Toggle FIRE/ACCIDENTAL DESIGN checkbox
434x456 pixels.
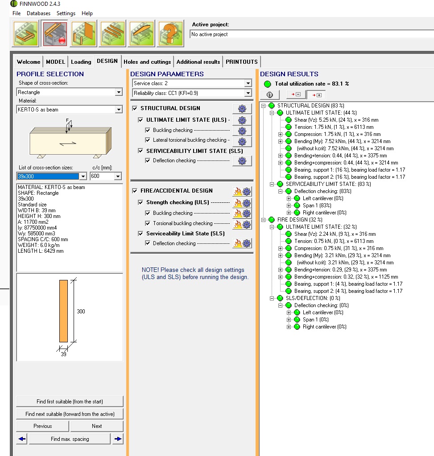coord(135,191)
